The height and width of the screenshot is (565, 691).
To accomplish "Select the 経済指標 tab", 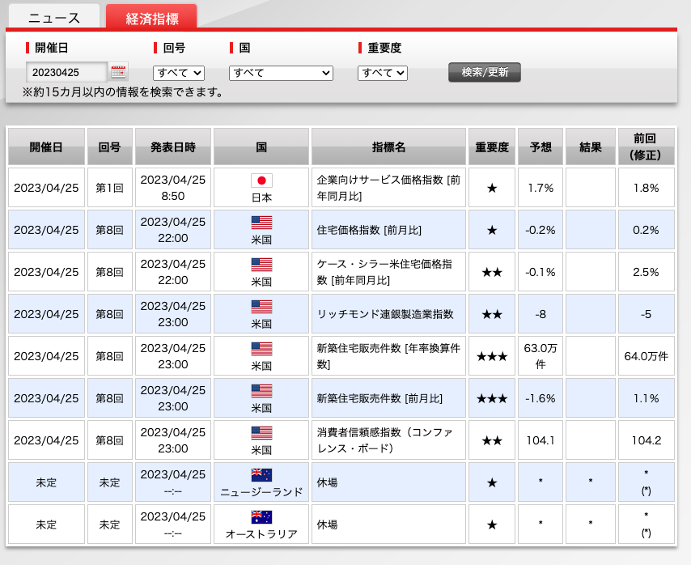I will click(151, 18).
